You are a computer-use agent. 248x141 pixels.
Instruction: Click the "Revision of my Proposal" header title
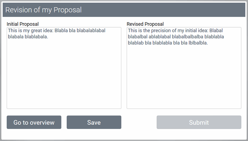pyautogui.click(x=43, y=10)
